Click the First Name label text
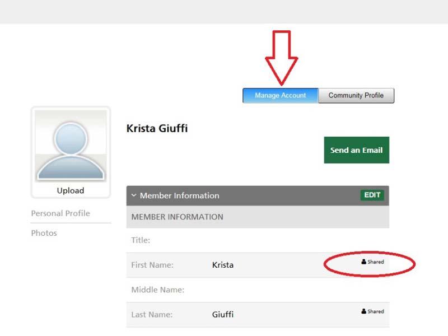448x336 pixels. pos(152,265)
